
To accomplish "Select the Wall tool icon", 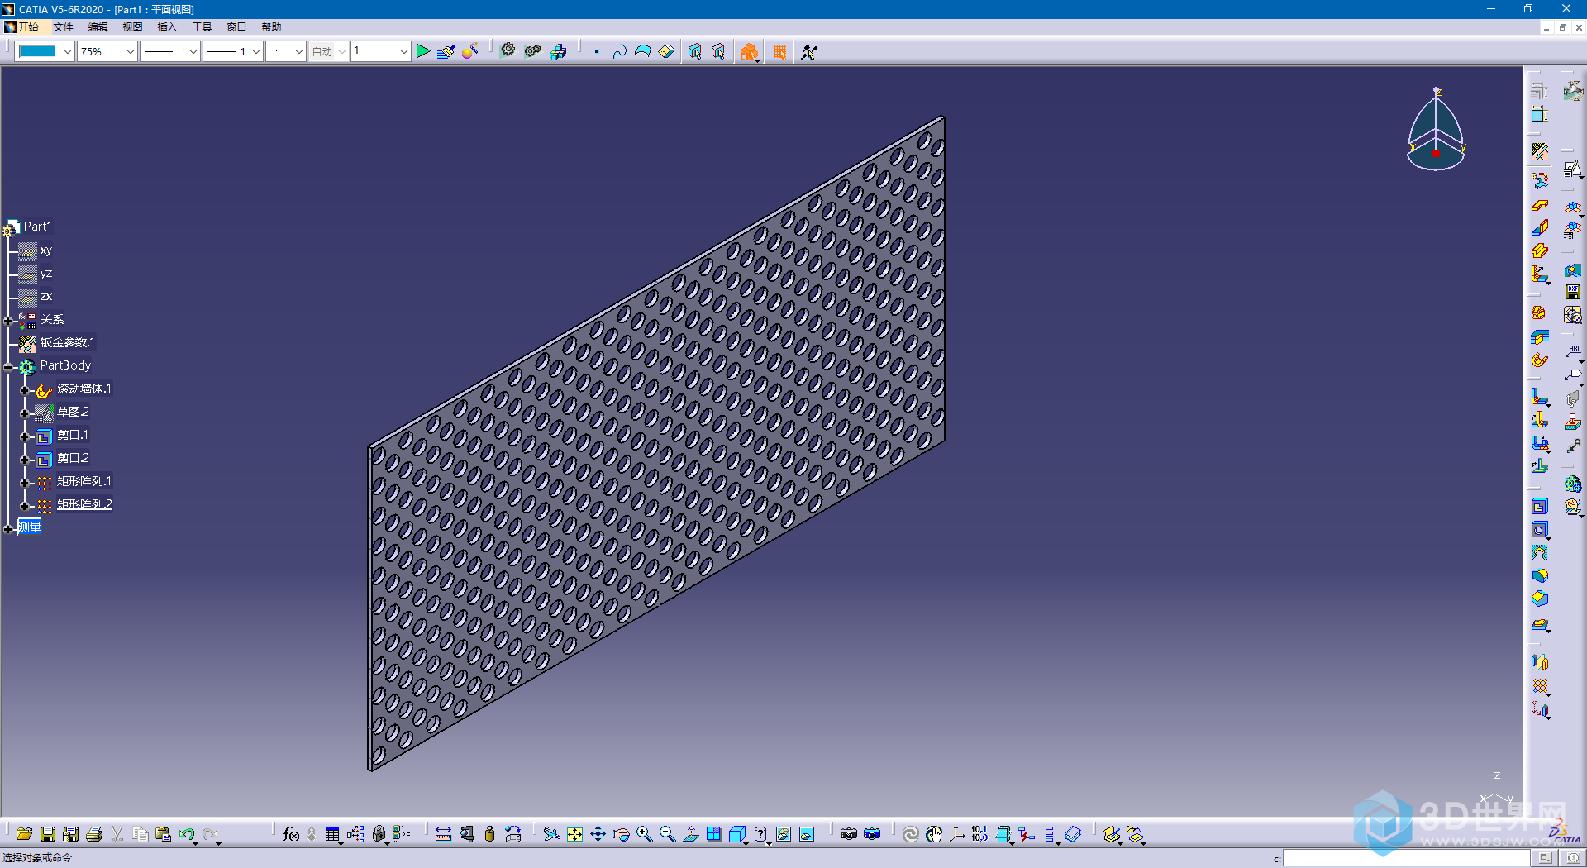I will point(1539,205).
